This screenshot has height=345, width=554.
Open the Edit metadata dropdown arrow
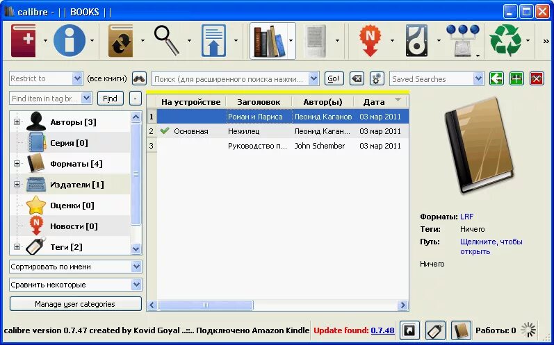pyautogui.click(x=92, y=41)
